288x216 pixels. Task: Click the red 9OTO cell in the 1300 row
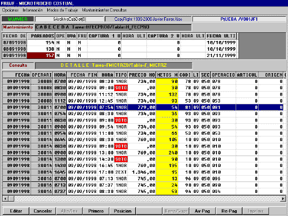click(121, 159)
